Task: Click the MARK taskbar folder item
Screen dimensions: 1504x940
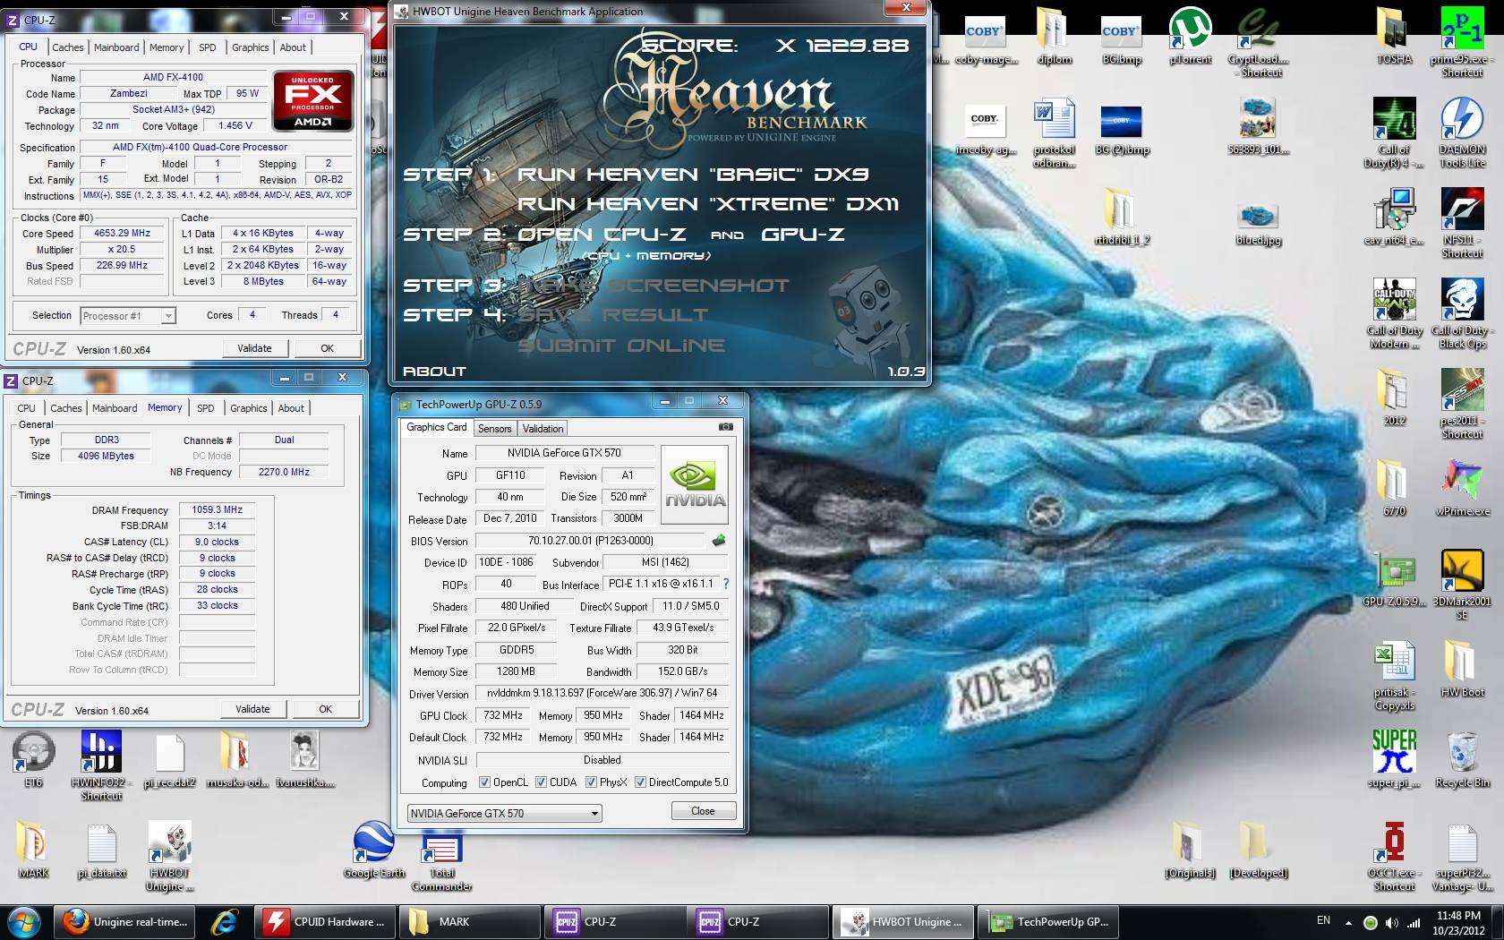Action: coord(469,921)
